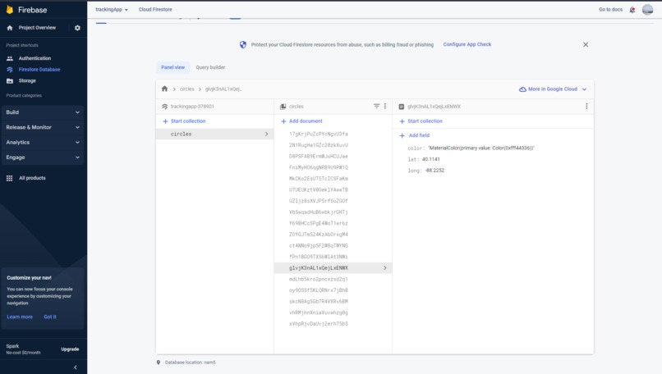Click Learn more about nav customization
This screenshot has width=662, height=374.
20,317
